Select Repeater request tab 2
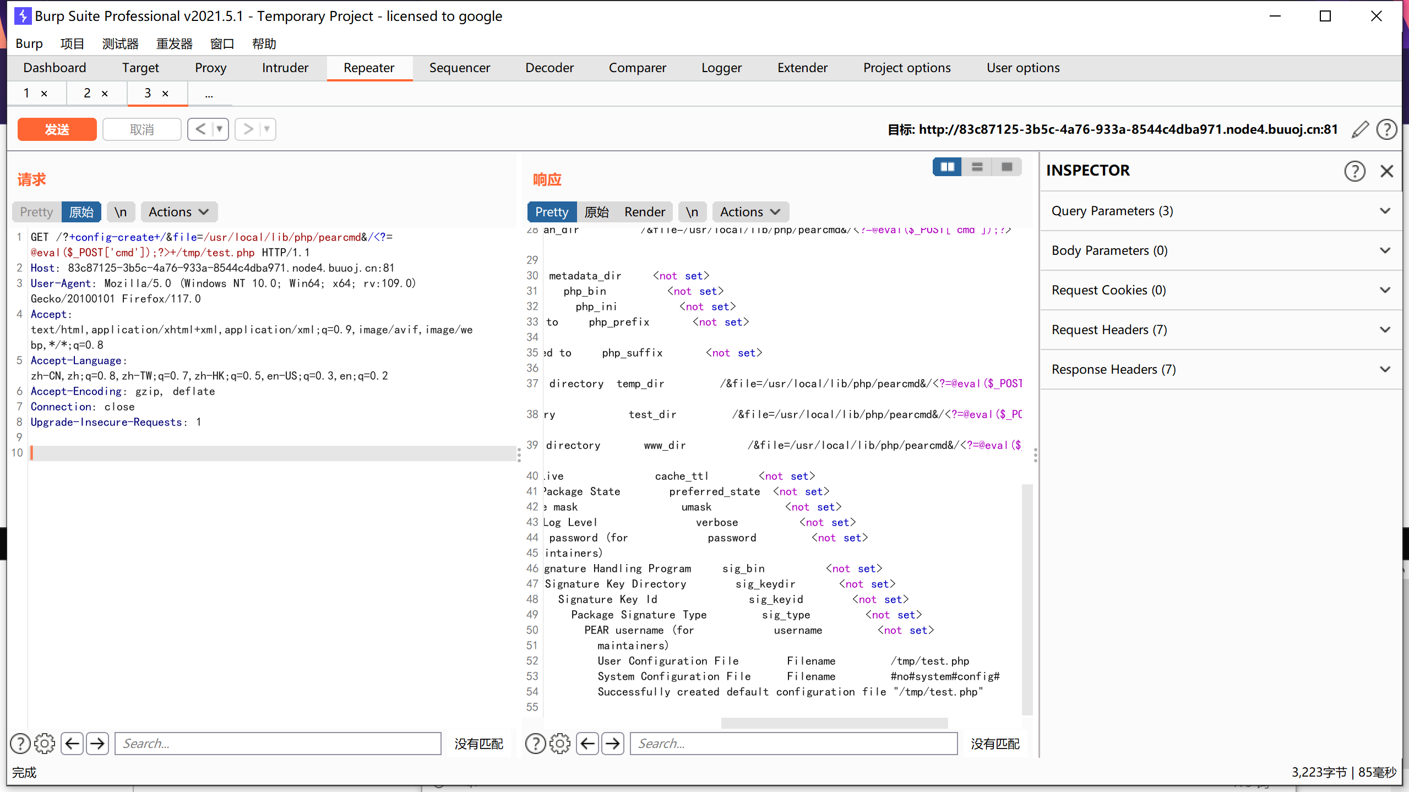Screen dimensions: 1409x792 click(x=87, y=94)
